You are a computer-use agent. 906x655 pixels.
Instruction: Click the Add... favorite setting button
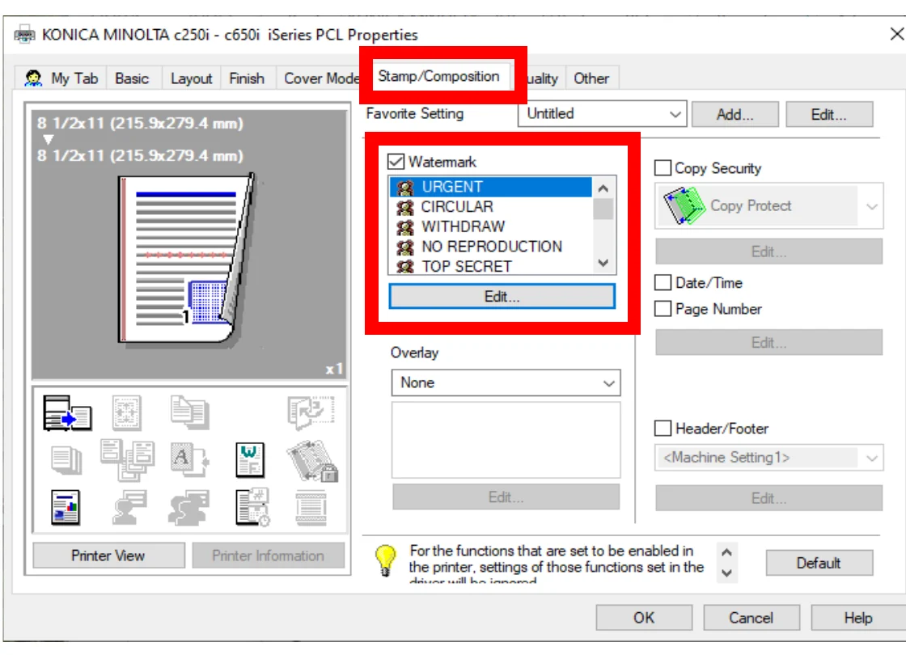pyautogui.click(x=735, y=114)
